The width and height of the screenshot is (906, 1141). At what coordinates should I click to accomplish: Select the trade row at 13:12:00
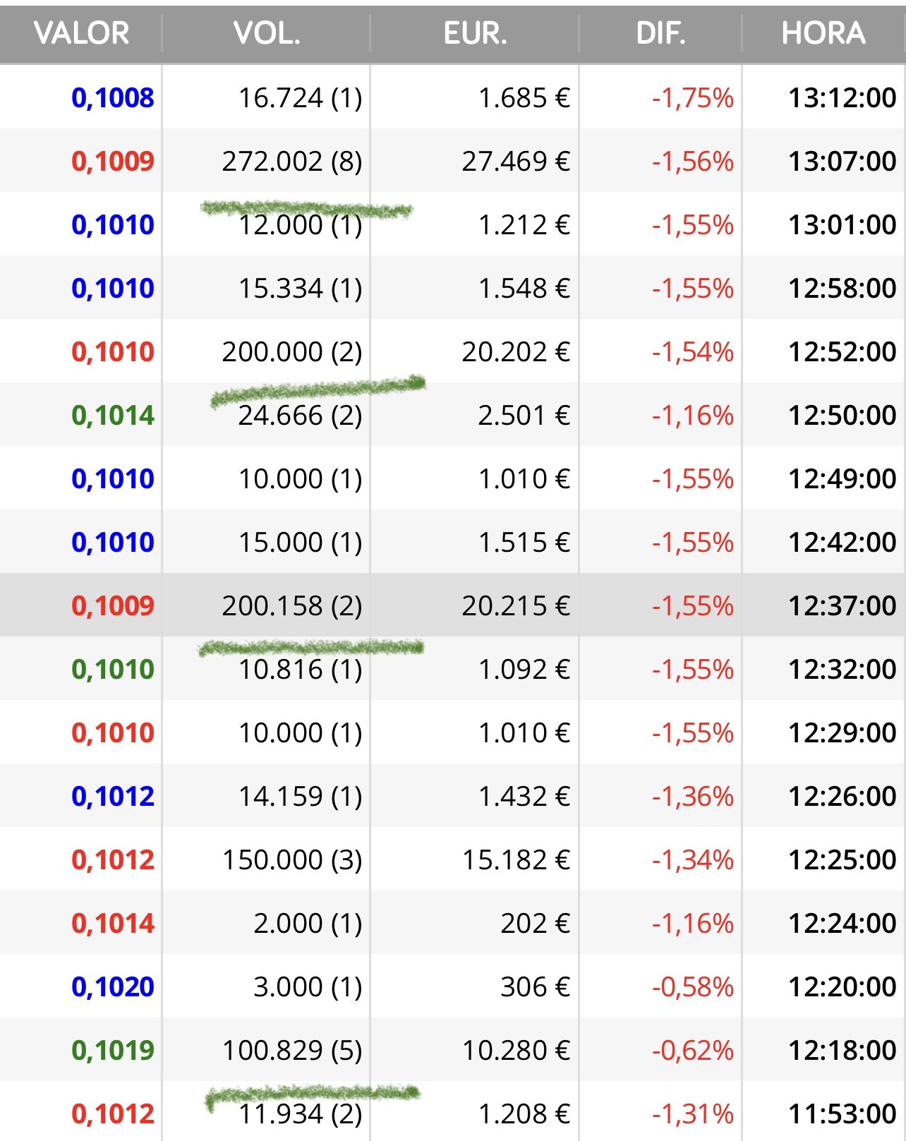coord(453,97)
